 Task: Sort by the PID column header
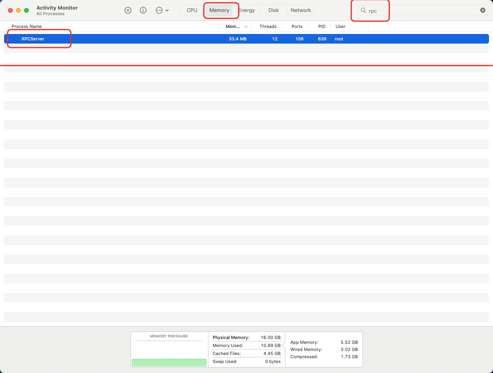[322, 26]
